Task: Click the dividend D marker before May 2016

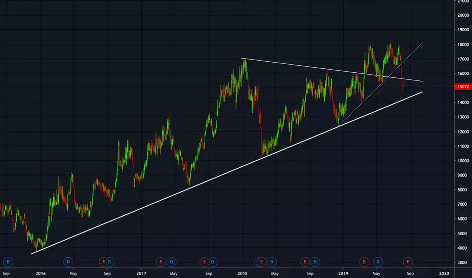Action: coord(68,262)
